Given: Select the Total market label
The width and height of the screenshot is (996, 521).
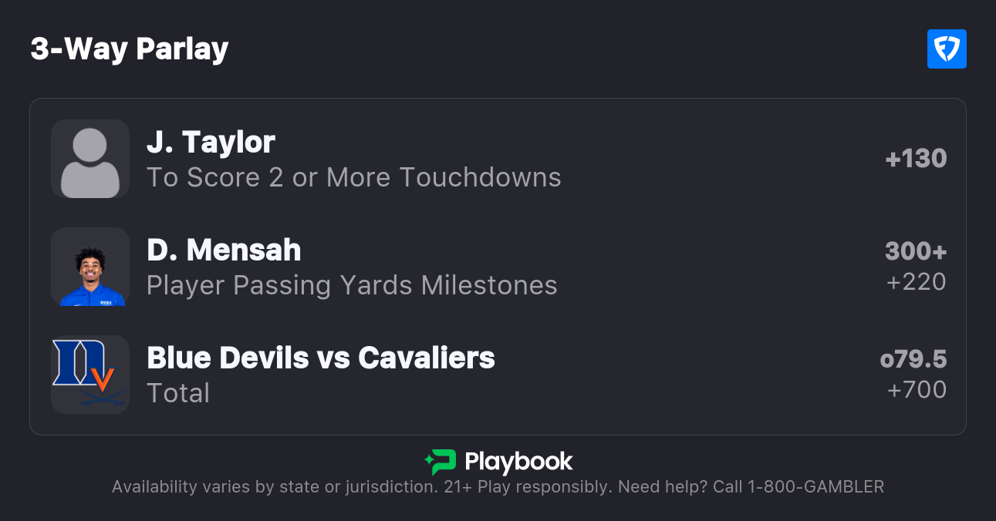Looking at the screenshot, I should pos(178,394).
